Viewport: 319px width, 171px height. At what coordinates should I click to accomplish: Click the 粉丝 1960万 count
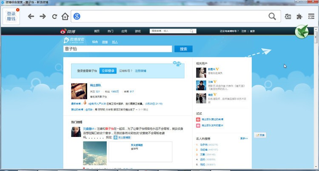112,91
